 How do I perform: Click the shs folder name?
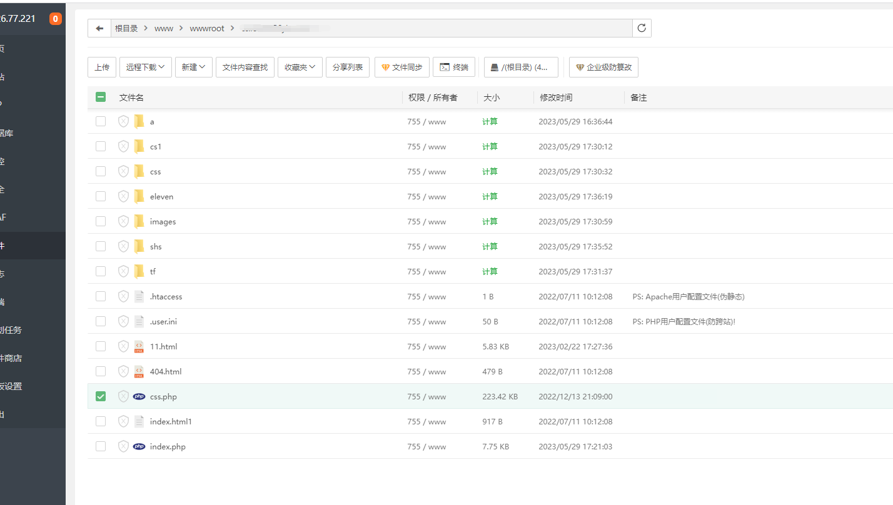click(x=156, y=246)
